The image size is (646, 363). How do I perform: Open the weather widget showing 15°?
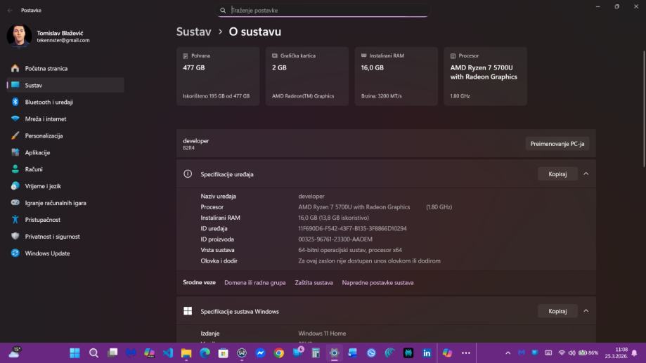click(15, 352)
